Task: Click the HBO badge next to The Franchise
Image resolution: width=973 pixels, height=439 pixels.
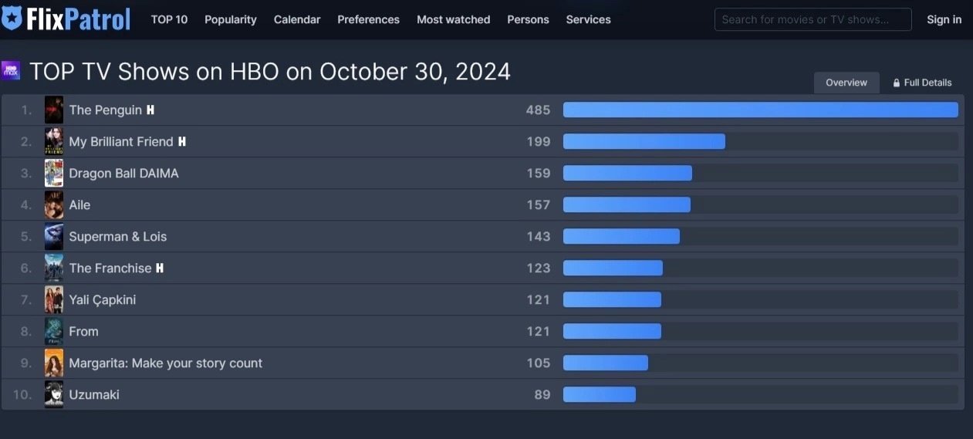Action: pyautogui.click(x=160, y=268)
